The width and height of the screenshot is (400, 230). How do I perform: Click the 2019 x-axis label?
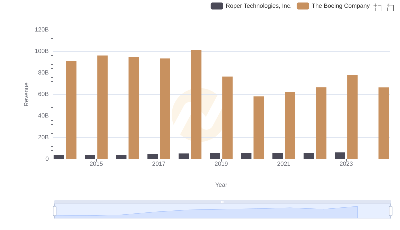(x=221, y=164)
